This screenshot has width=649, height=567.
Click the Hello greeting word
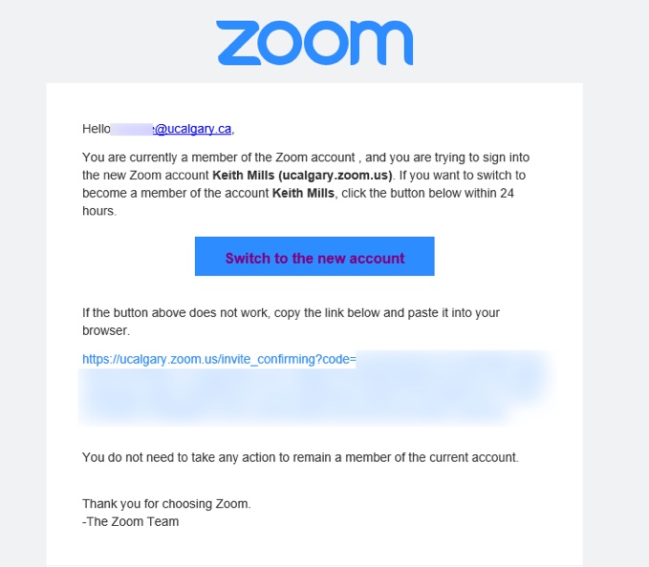(x=96, y=129)
